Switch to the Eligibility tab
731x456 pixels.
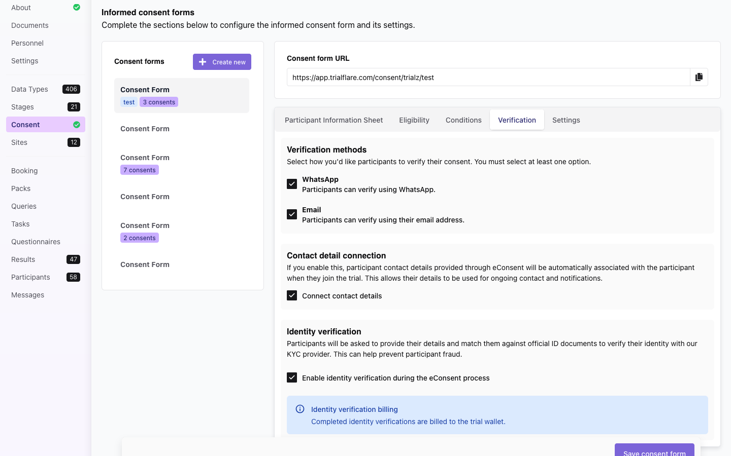[414, 120]
